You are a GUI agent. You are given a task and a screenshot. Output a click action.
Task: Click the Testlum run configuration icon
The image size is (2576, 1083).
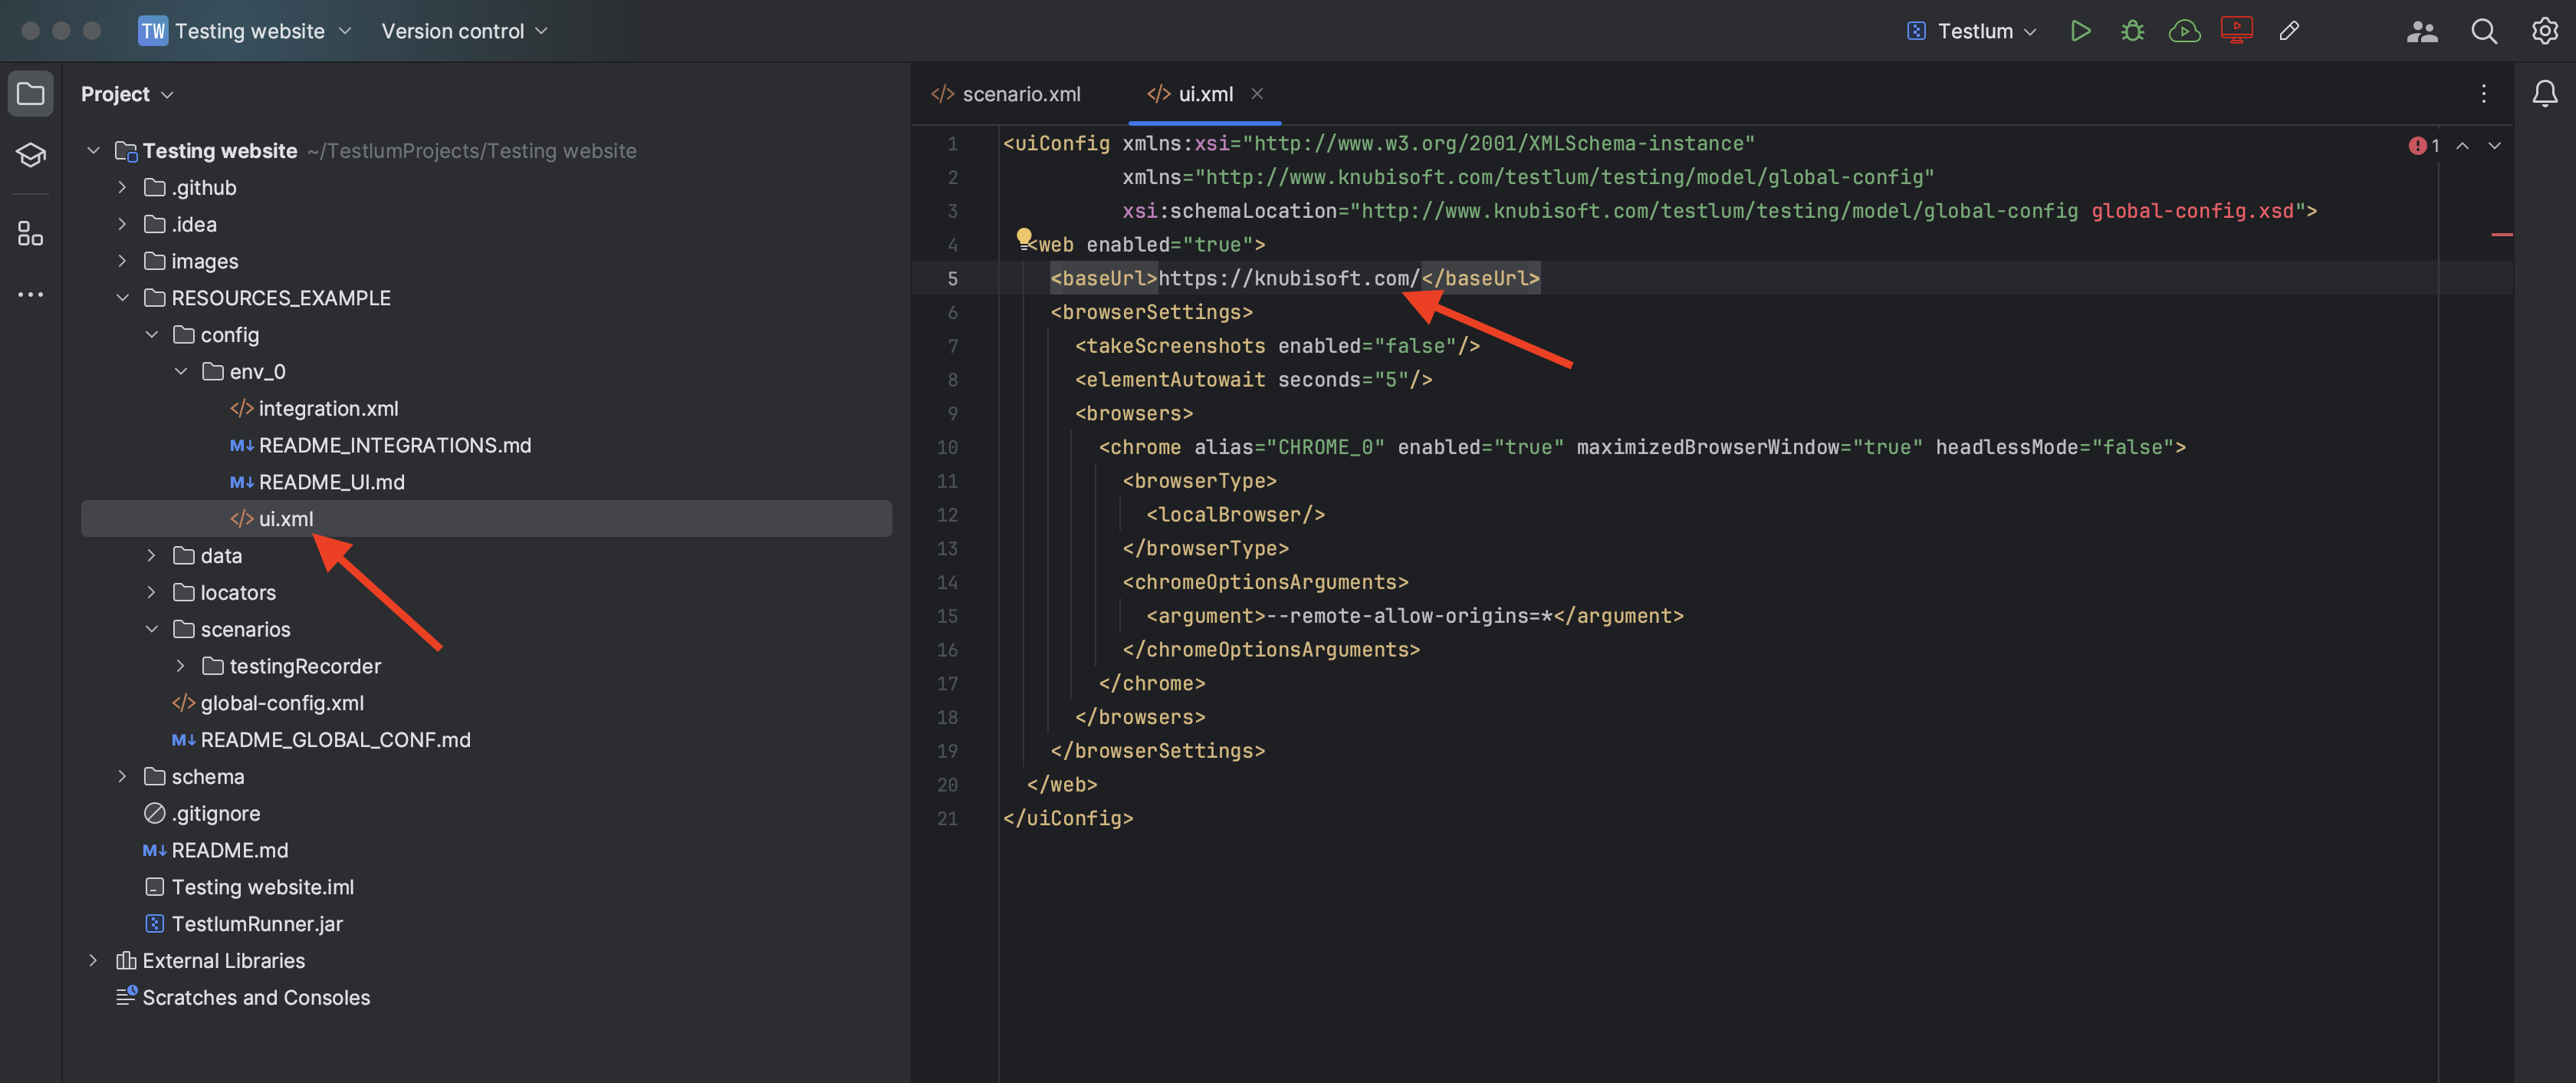click(1916, 31)
